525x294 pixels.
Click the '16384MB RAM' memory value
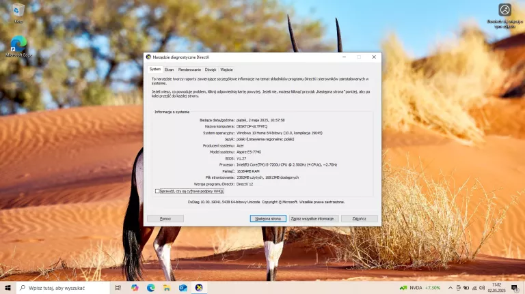248,171
